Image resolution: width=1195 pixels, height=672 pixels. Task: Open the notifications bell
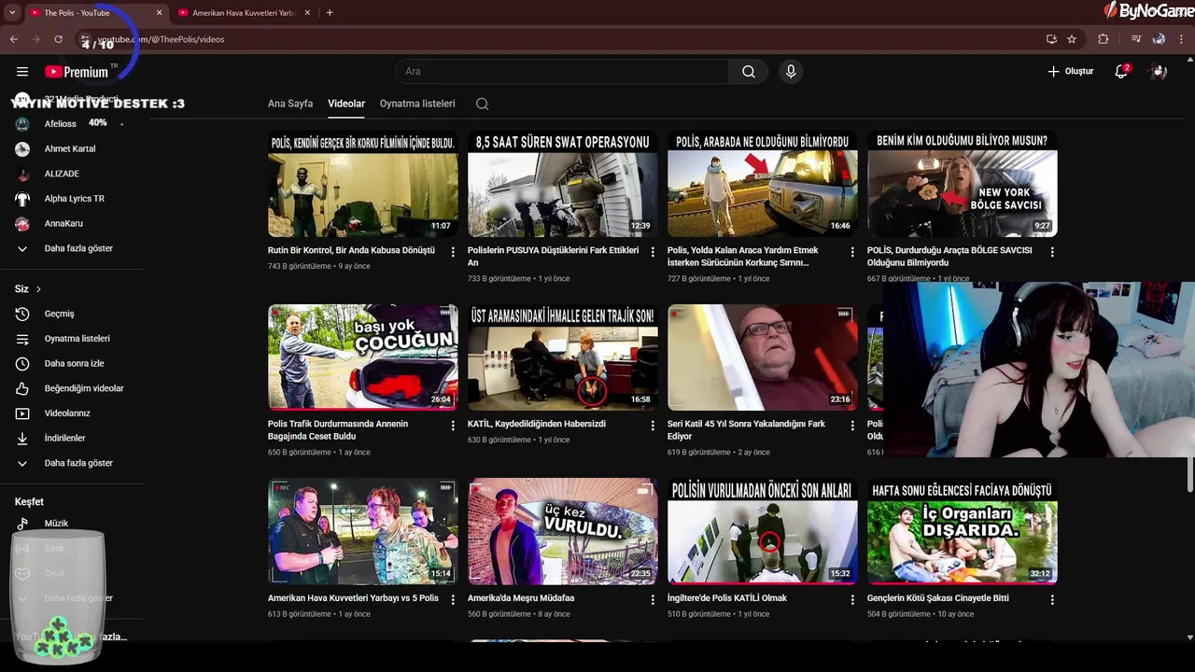(1122, 71)
